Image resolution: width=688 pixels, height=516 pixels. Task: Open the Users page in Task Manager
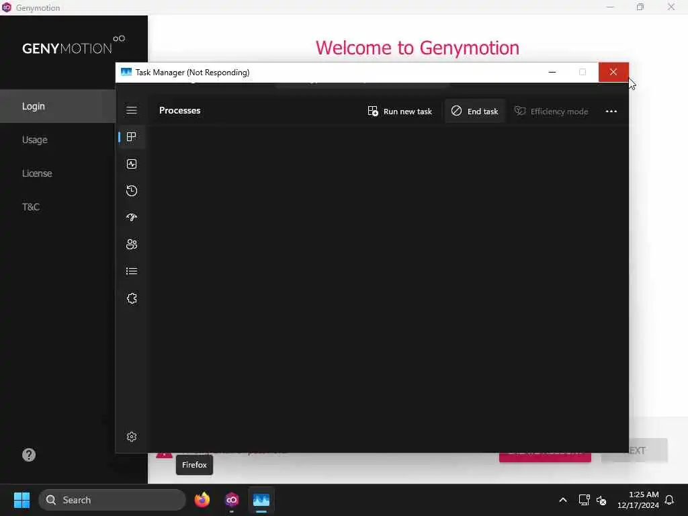[132, 245]
